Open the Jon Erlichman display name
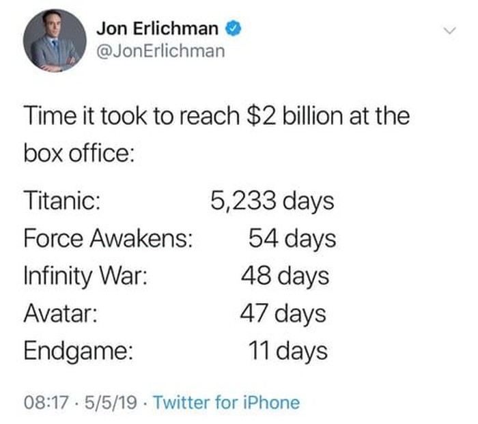 click(157, 29)
